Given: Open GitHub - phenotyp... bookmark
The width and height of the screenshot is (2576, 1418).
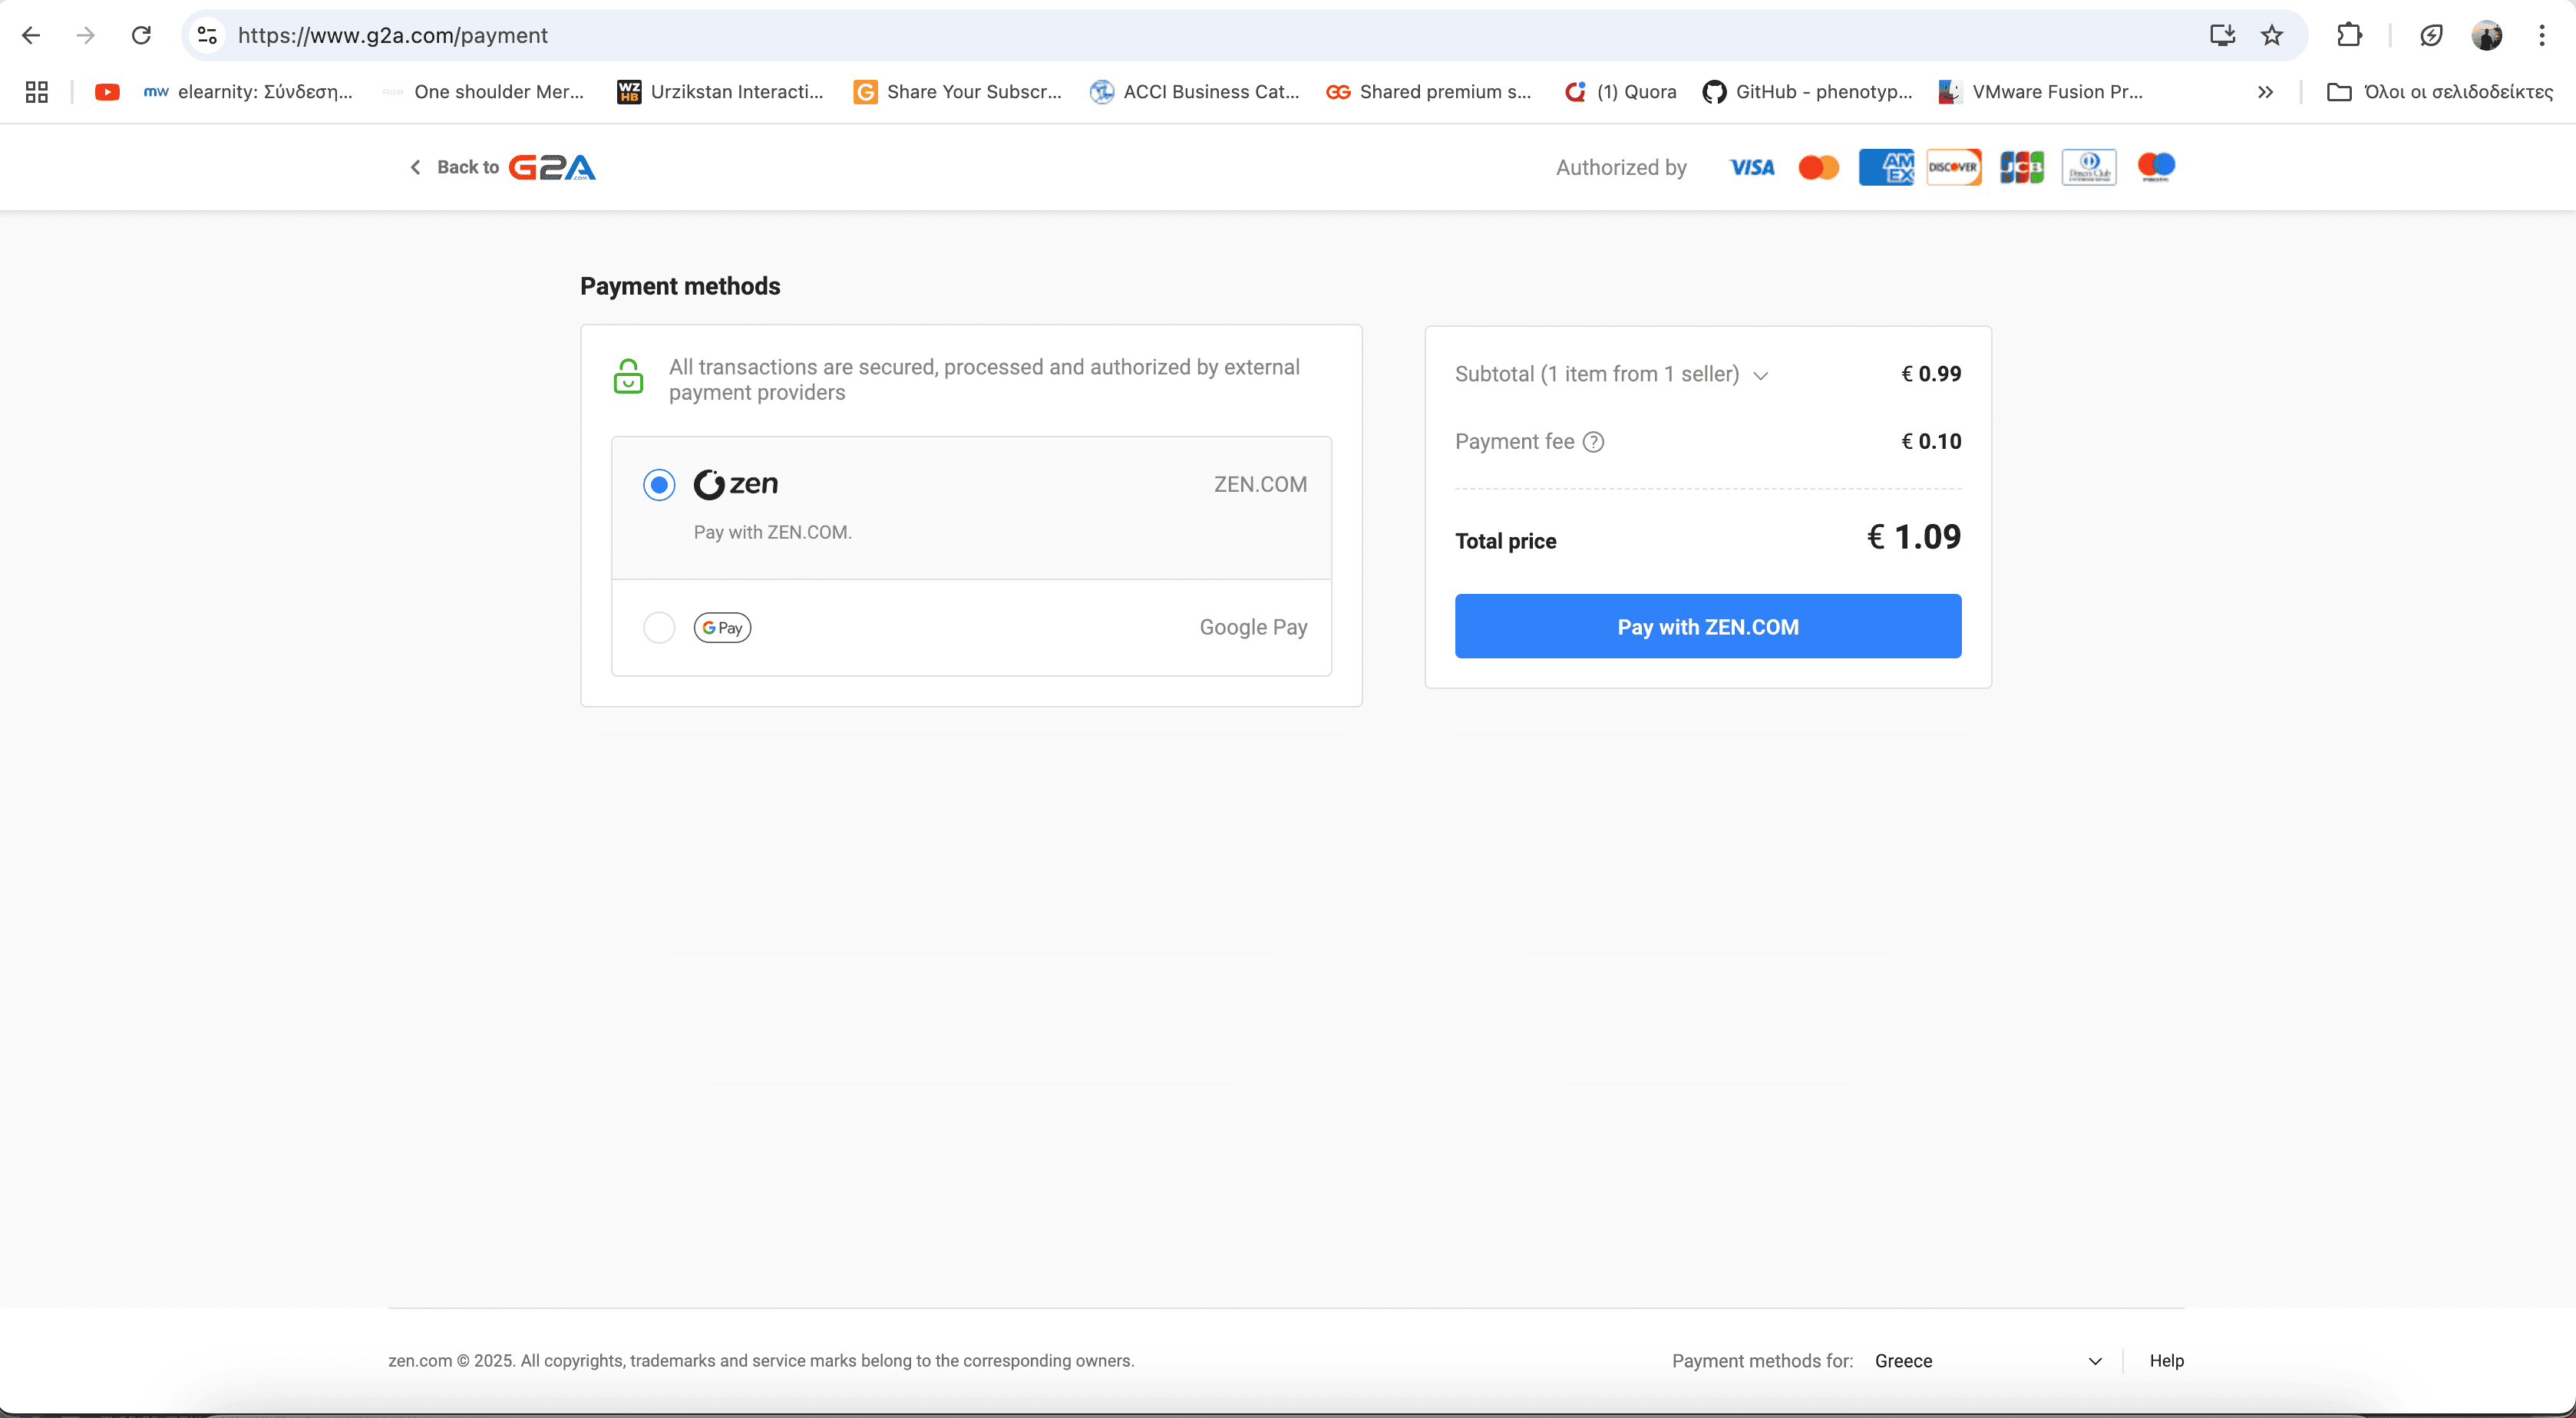Looking at the screenshot, I should coord(1807,92).
